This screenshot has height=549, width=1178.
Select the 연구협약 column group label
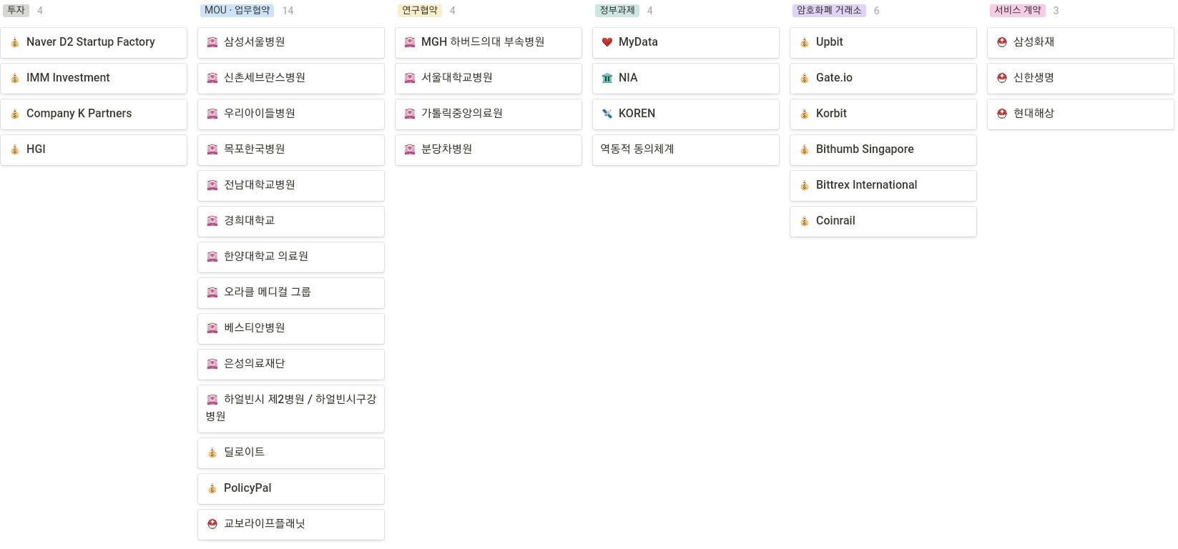[x=420, y=10]
